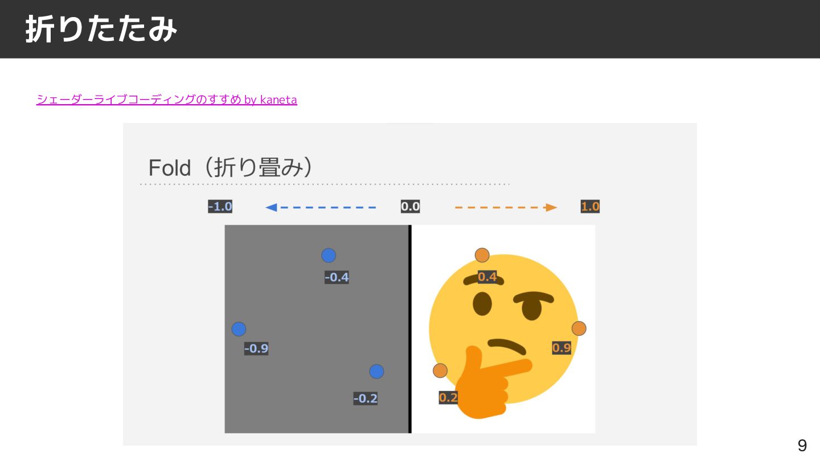This screenshot has width=820, height=461.
Task: Click the blue dashed left arrow
Action: 321,207
